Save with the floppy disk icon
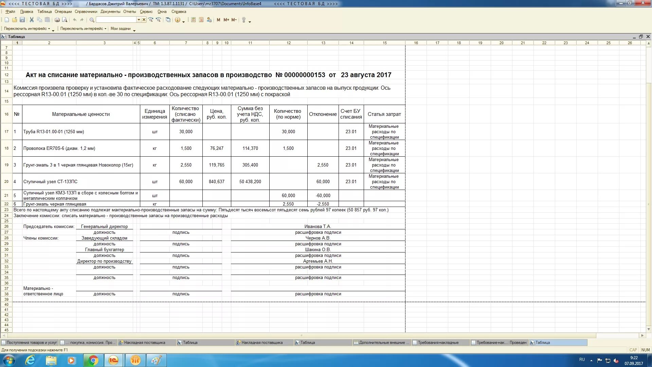This screenshot has height=367, width=652. click(22, 20)
